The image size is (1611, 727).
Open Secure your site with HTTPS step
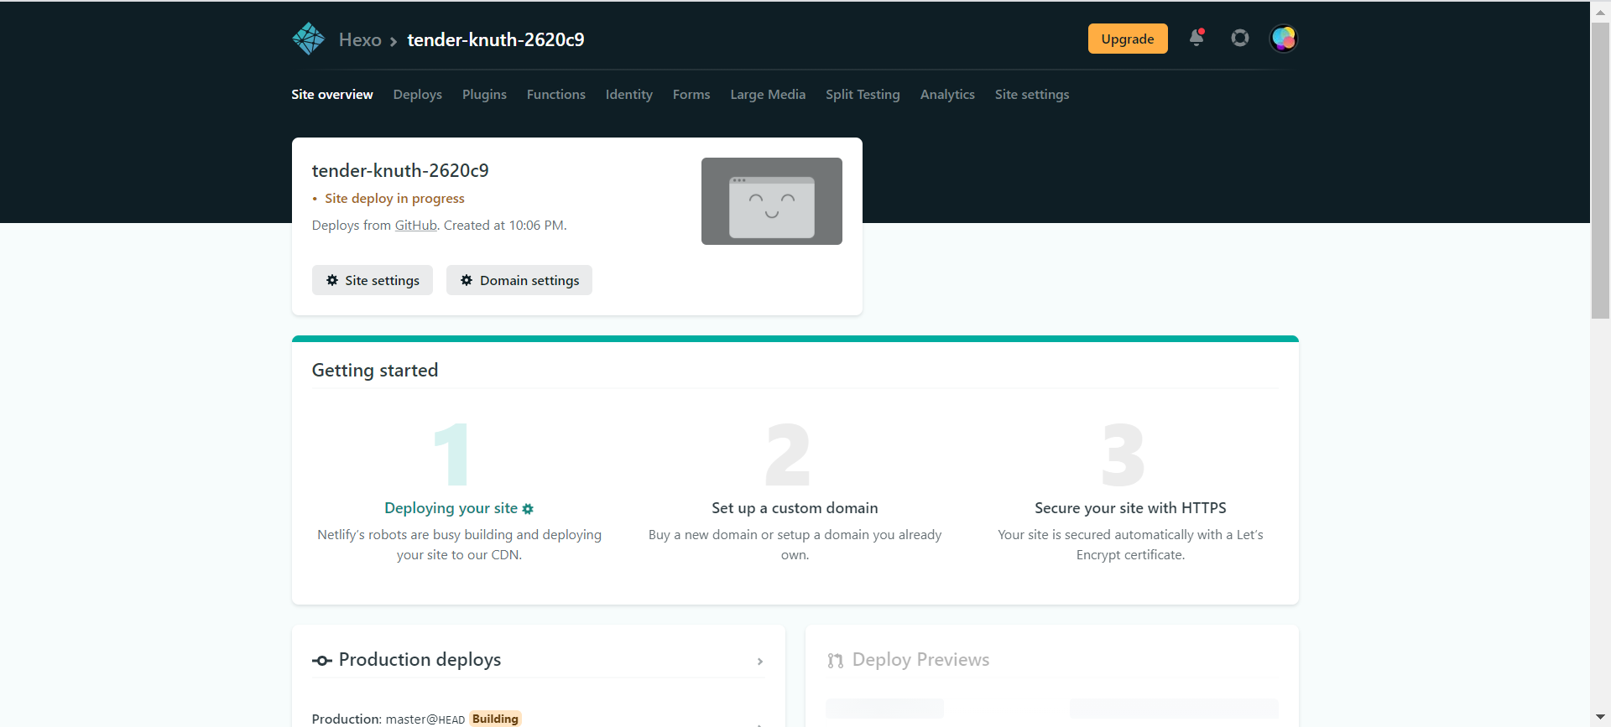pyautogui.click(x=1130, y=508)
